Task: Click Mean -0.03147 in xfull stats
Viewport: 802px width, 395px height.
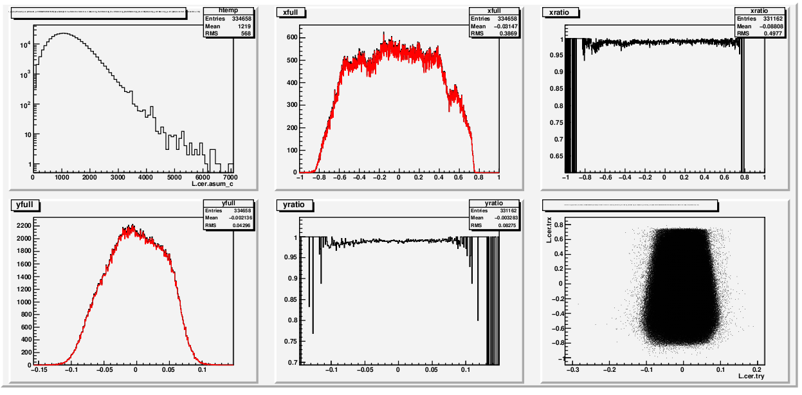Action: (x=494, y=26)
